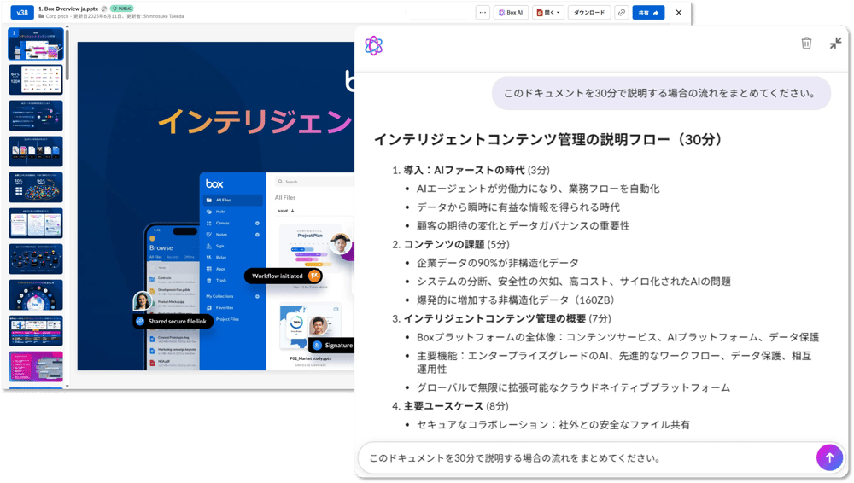Click the main slide preview area
The height and width of the screenshot is (483, 854).
coord(216,206)
